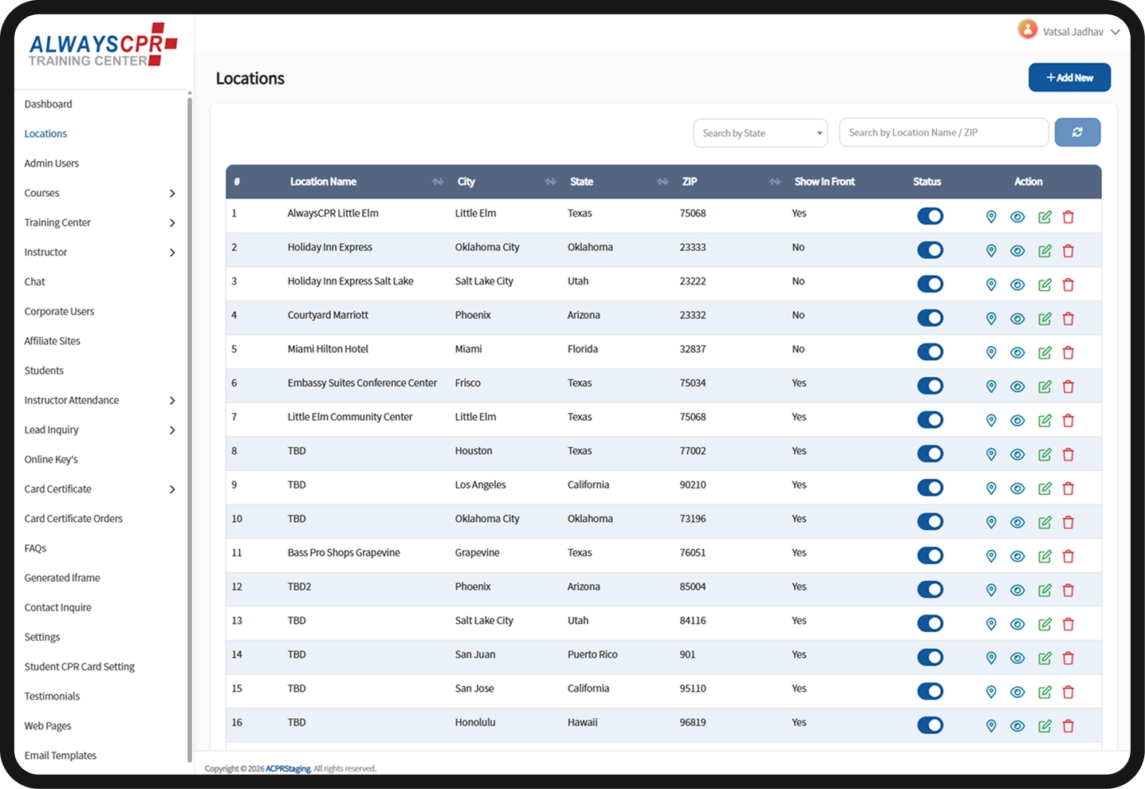The width and height of the screenshot is (1145, 789).
Task: Open the Vatsal Jadhav user menu
Action: coord(1068,31)
